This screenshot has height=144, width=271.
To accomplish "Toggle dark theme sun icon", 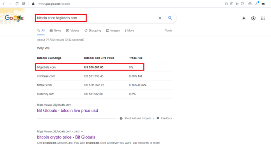I will pyautogui.click(x=244, y=18).
